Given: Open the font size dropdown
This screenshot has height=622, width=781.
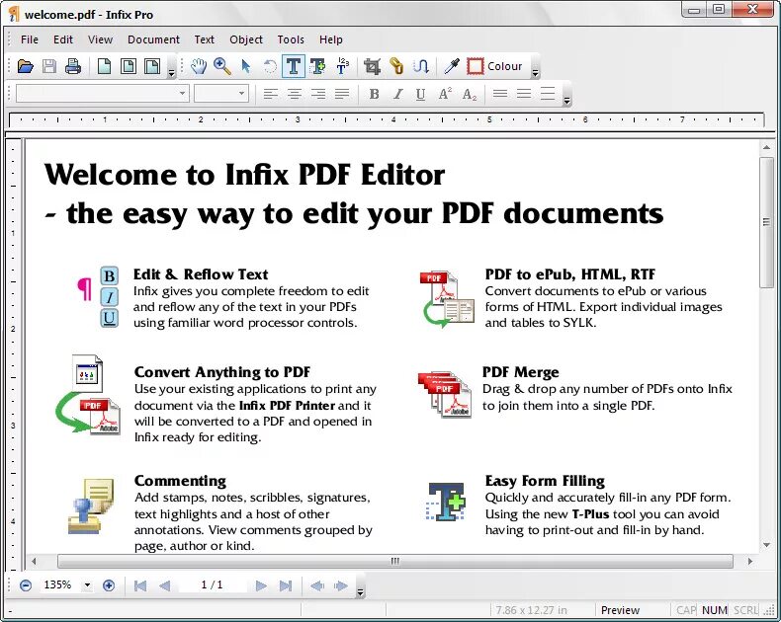Looking at the screenshot, I should 241,94.
